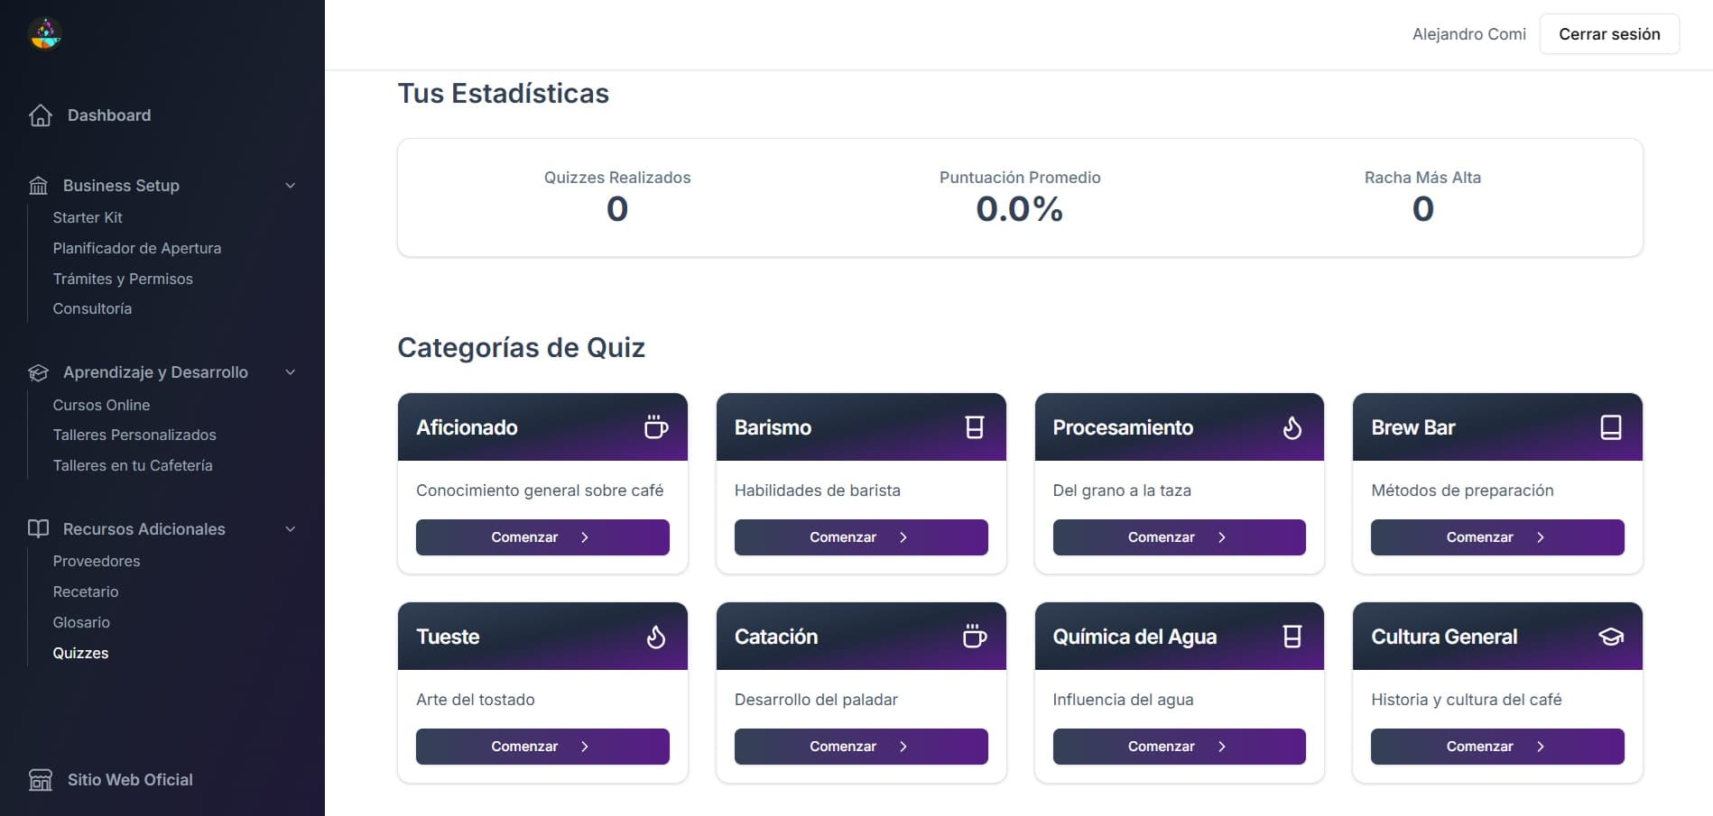Click the flame icon on Procesamiento card
Viewport: 1713px width, 816px height.
[x=1292, y=427]
